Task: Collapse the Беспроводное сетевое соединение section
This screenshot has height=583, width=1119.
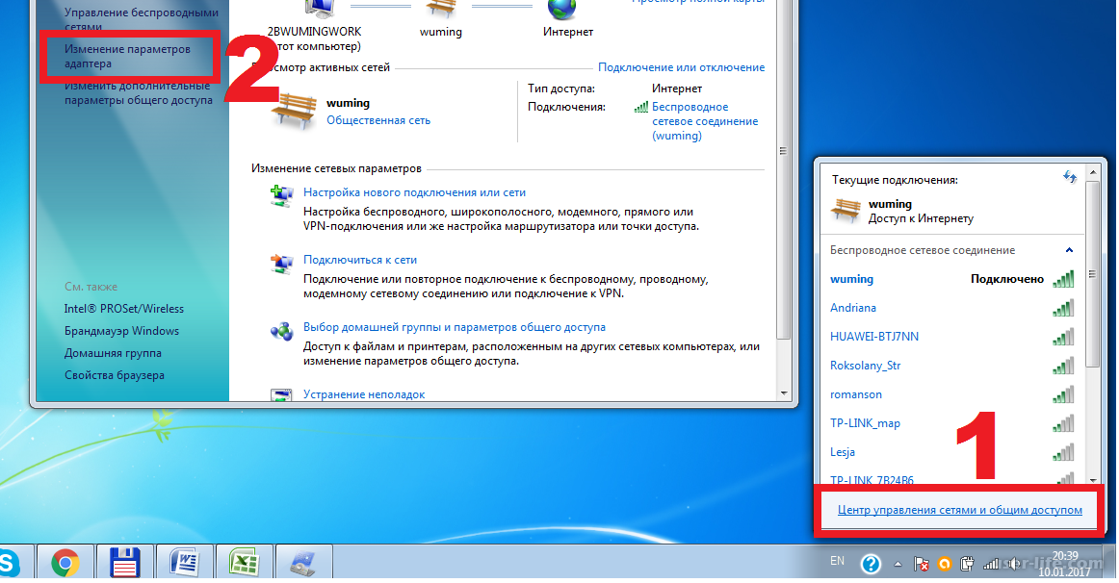Action: point(1069,250)
